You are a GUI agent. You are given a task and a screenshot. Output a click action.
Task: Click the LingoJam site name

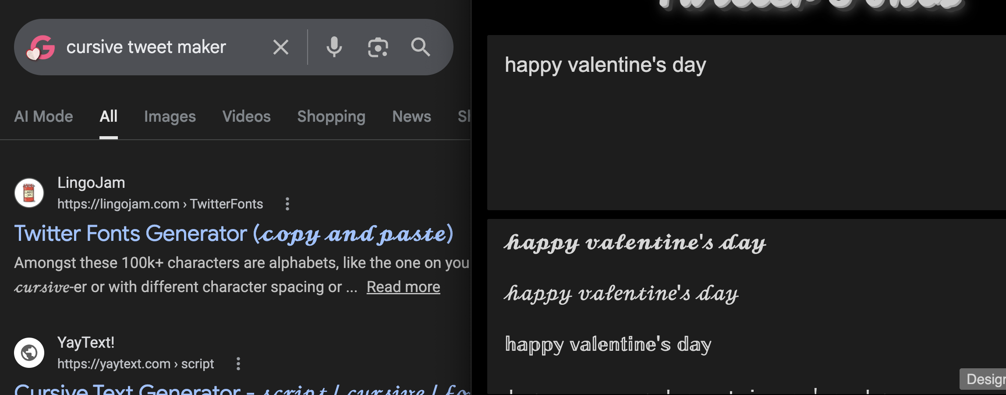91,183
